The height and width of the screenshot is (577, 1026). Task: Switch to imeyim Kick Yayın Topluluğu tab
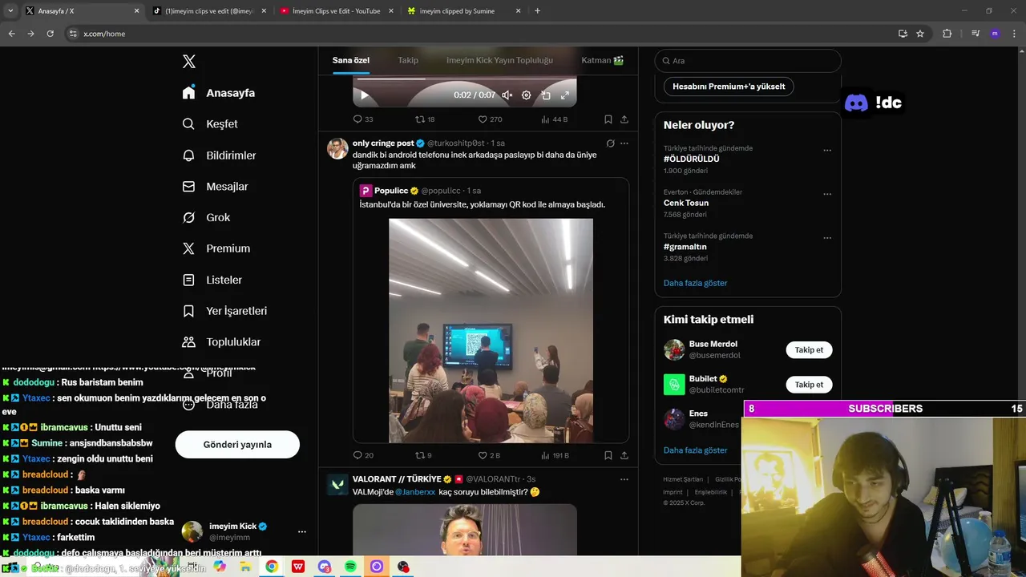[x=499, y=60]
